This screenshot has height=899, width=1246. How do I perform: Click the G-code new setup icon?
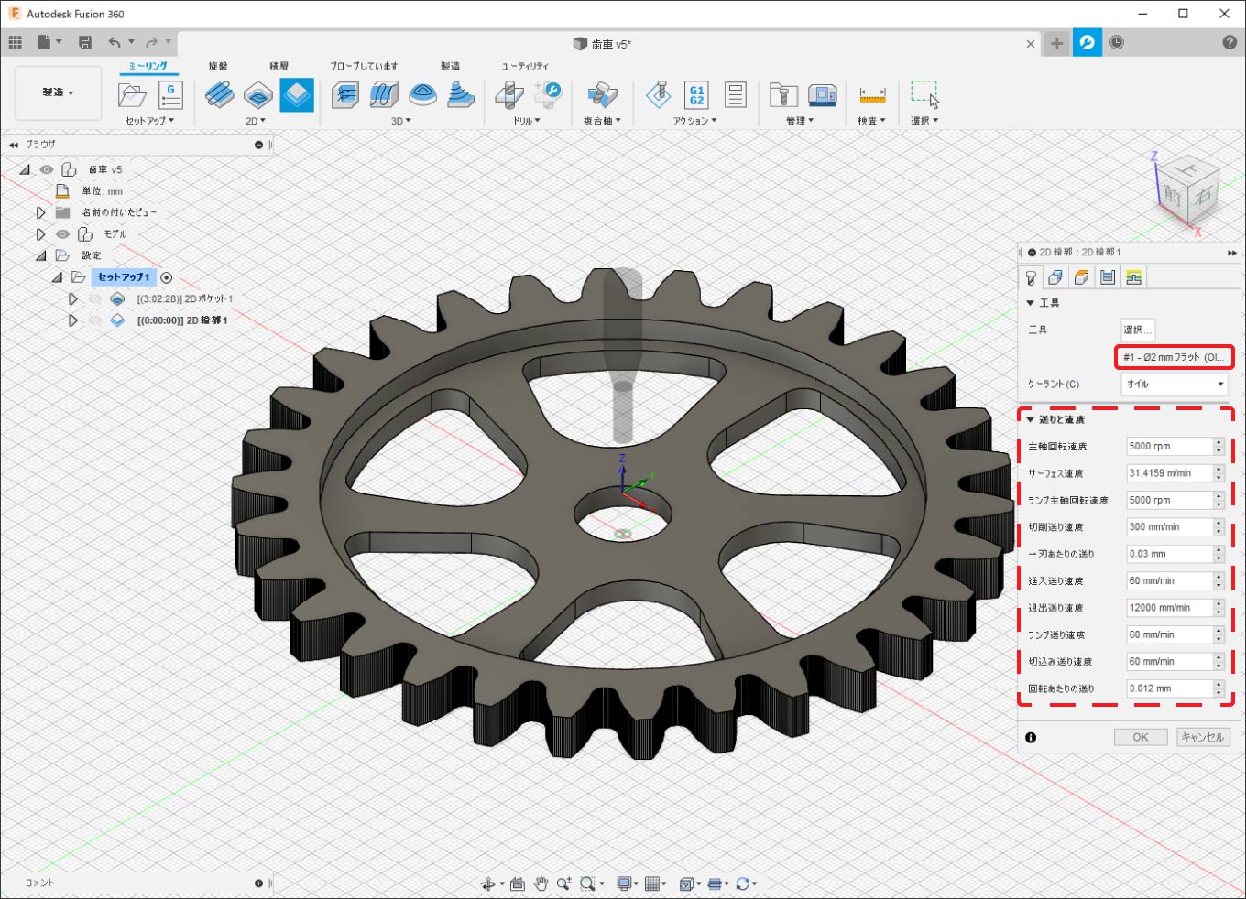click(170, 95)
